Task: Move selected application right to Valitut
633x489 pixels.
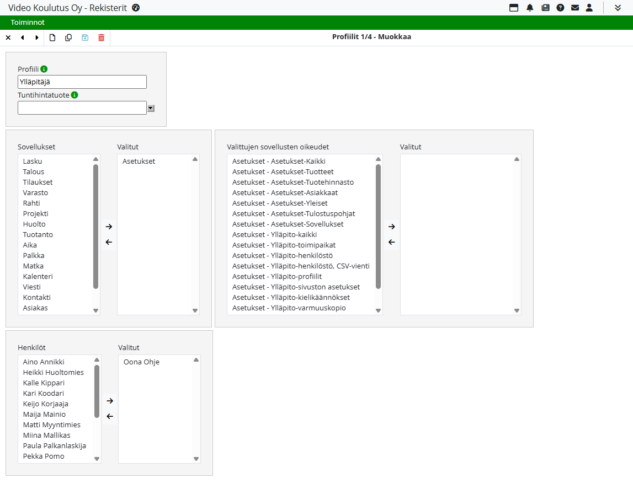Action: [x=109, y=227]
